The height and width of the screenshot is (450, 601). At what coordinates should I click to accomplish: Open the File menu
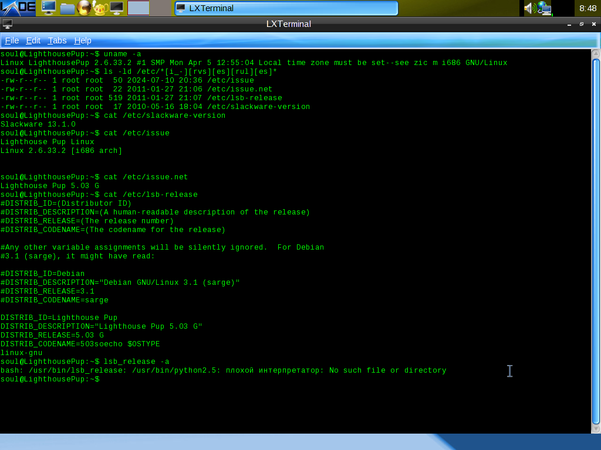[x=12, y=40]
